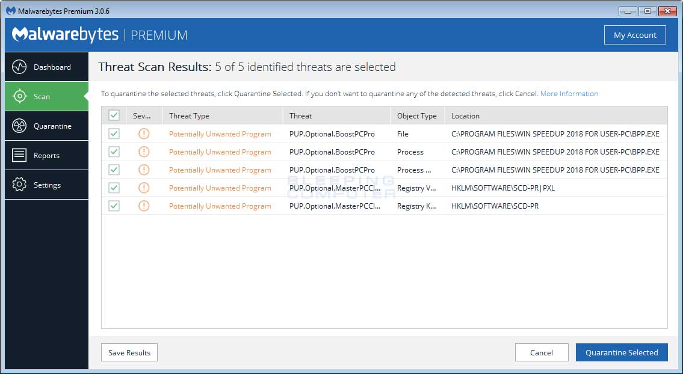The image size is (683, 374).
Task: Click severity warning icon for BPP.EXE File row
Action: click(x=144, y=134)
